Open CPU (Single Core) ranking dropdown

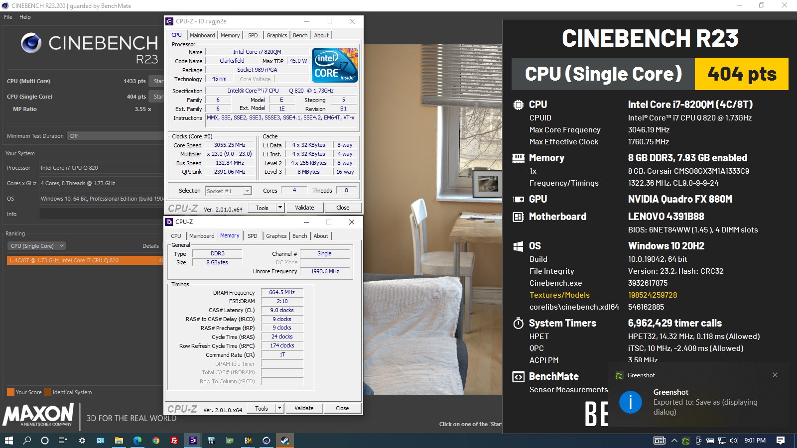click(x=36, y=246)
